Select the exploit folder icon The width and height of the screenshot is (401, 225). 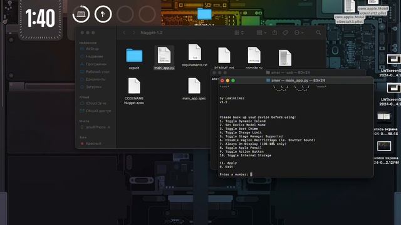click(134, 56)
